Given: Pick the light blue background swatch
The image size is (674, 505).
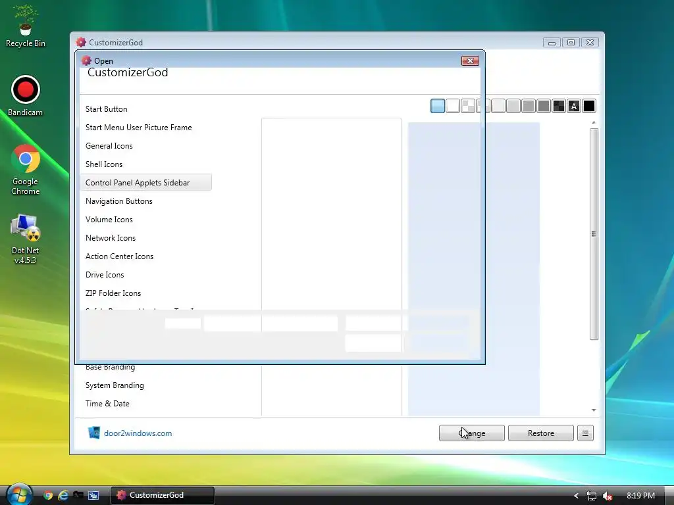Looking at the screenshot, I should point(438,106).
